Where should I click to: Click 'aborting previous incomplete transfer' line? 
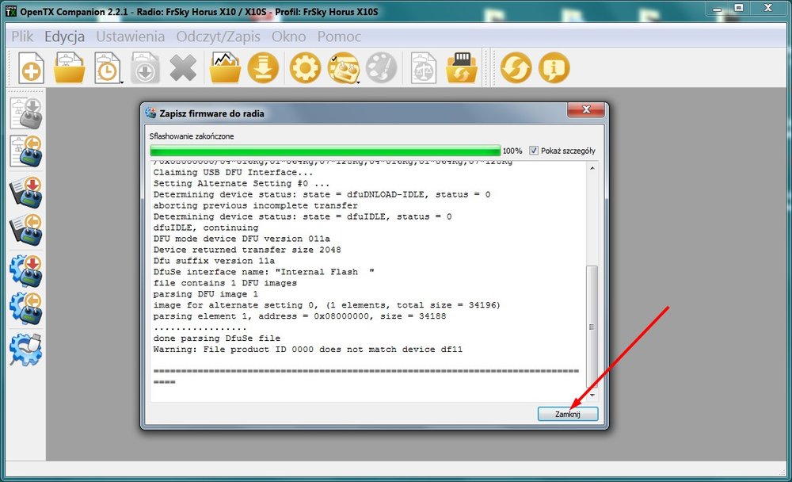(255, 206)
